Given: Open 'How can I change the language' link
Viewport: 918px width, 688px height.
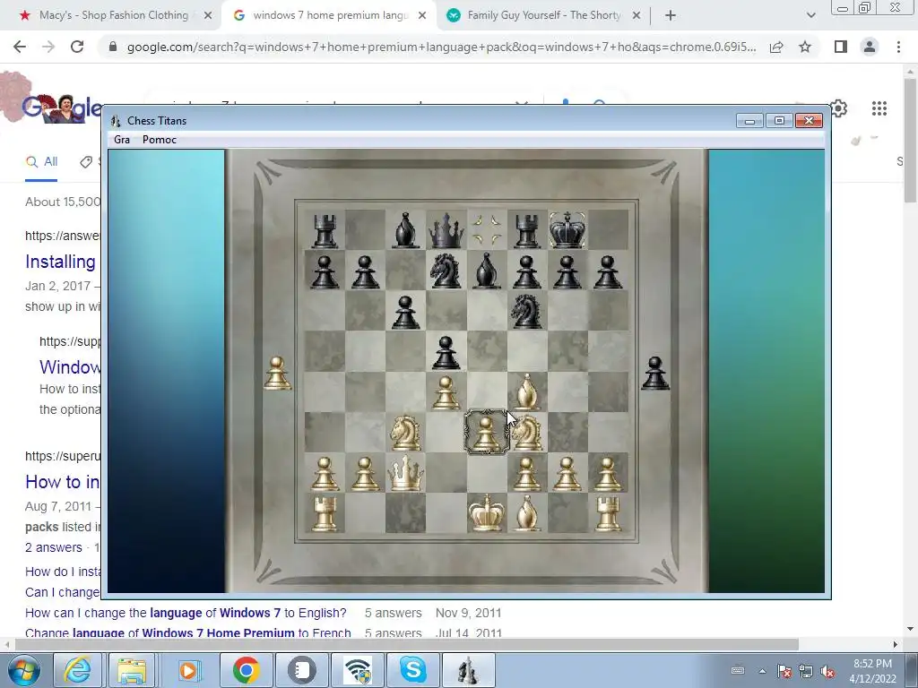Looking at the screenshot, I should [x=186, y=613].
